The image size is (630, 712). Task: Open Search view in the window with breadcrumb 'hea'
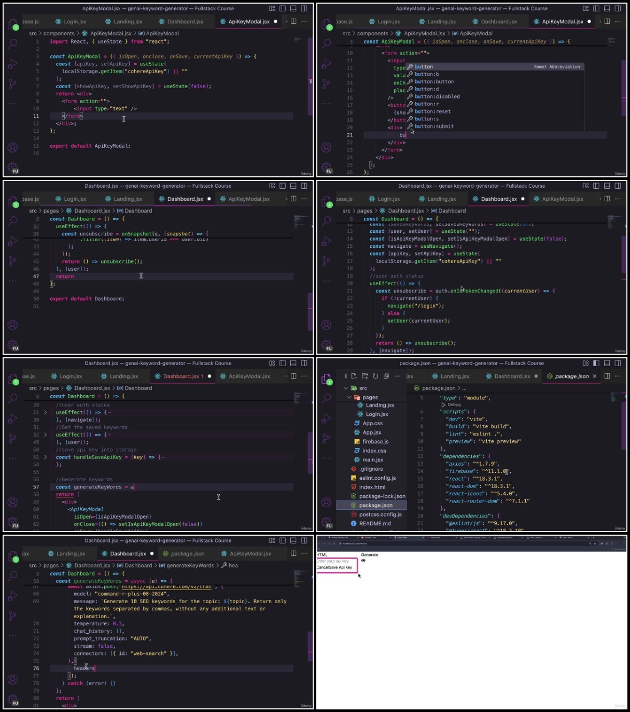[x=13, y=576]
